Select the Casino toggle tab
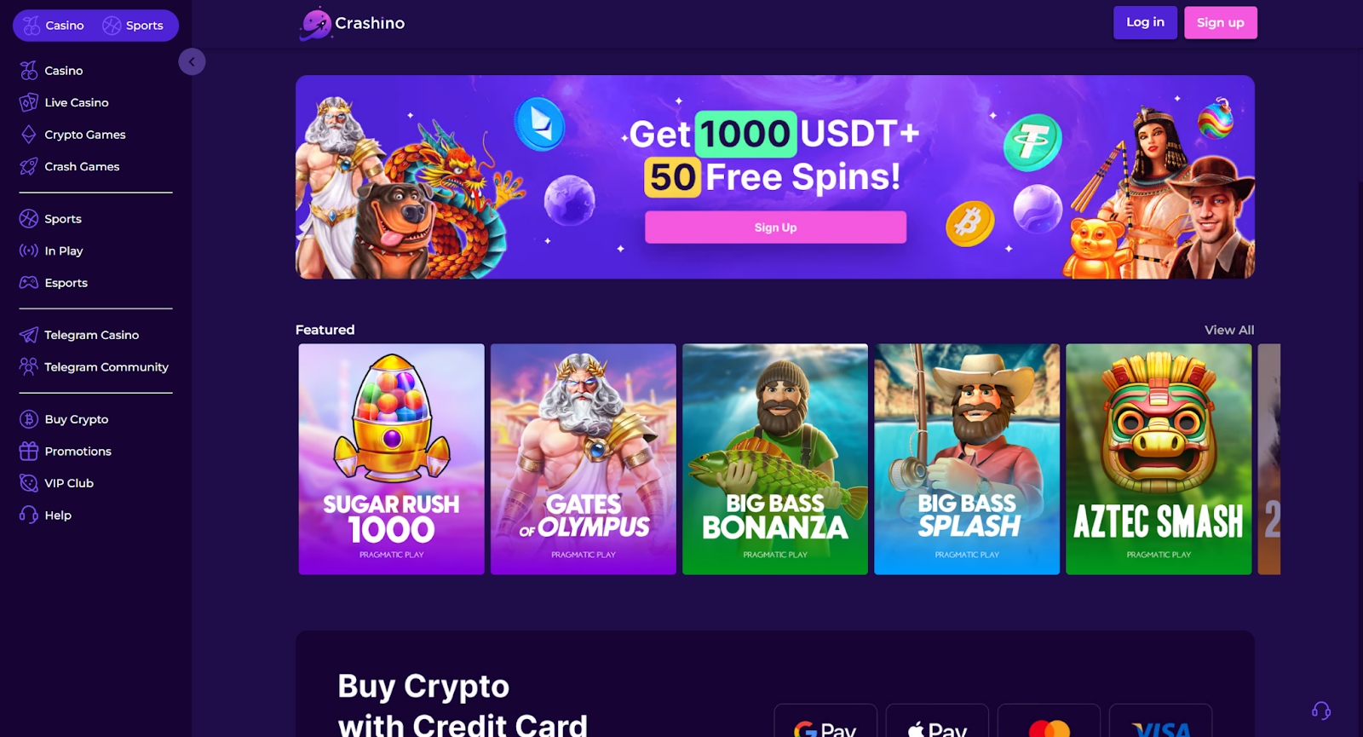This screenshot has width=1363, height=737. (x=54, y=26)
